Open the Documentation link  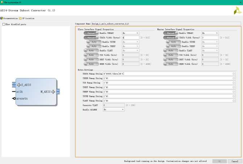click(x=9, y=18)
